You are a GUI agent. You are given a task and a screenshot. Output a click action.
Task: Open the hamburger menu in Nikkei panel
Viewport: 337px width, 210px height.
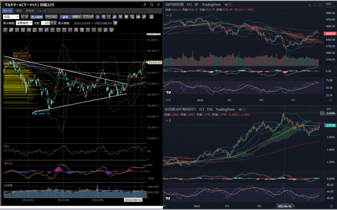(x=157, y=3)
